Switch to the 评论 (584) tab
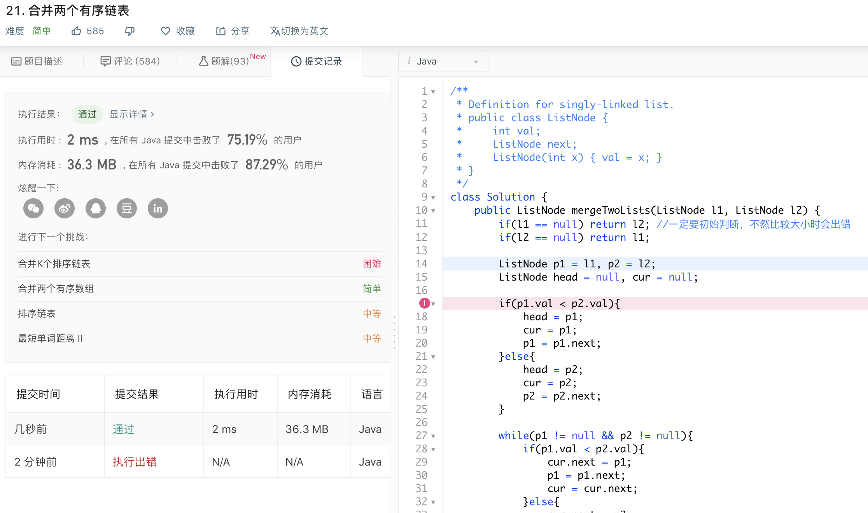The image size is (868, 513). click(x=130, y=61)
